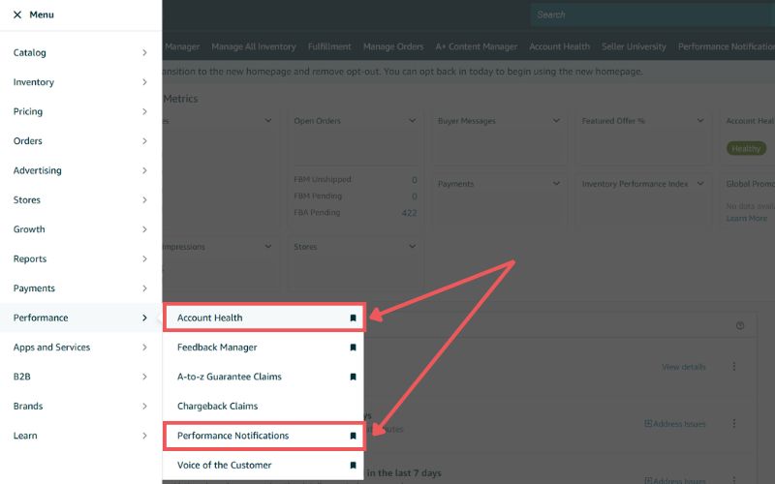Image resolution: width=775 pixels, height=484 pixels.
Task: Open three-dot menu beside View details
Action: pos(734,367)
